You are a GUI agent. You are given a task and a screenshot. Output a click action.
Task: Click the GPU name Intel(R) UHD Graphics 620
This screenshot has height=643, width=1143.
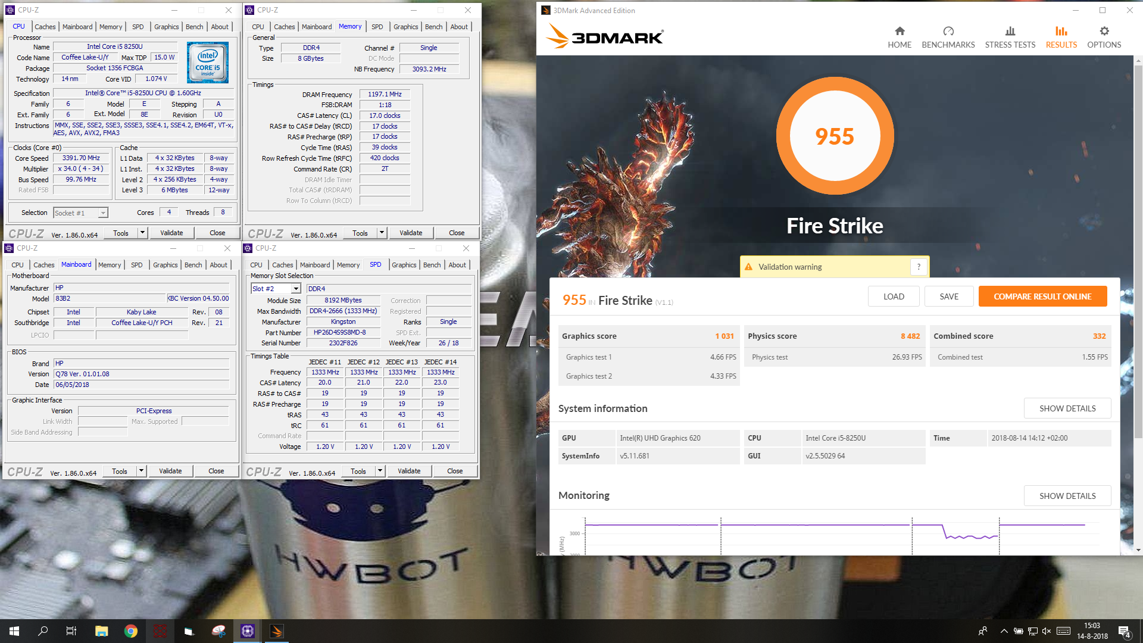click(660, 438)
